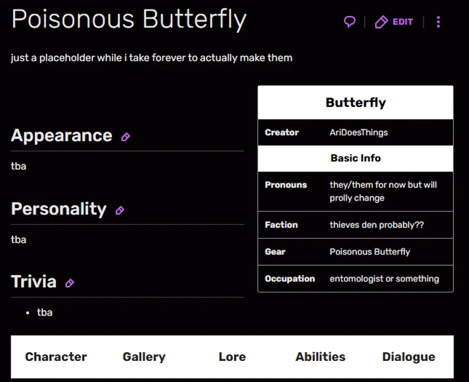Click the pencil icon next to Personality
The width and height of the screenshot is (469, 382).
point(120,211)
